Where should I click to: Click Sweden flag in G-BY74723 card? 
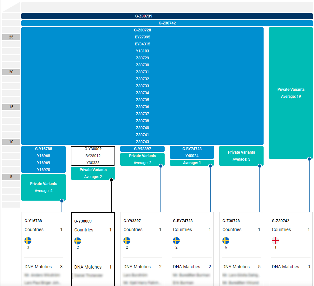(x=176, y=240)
